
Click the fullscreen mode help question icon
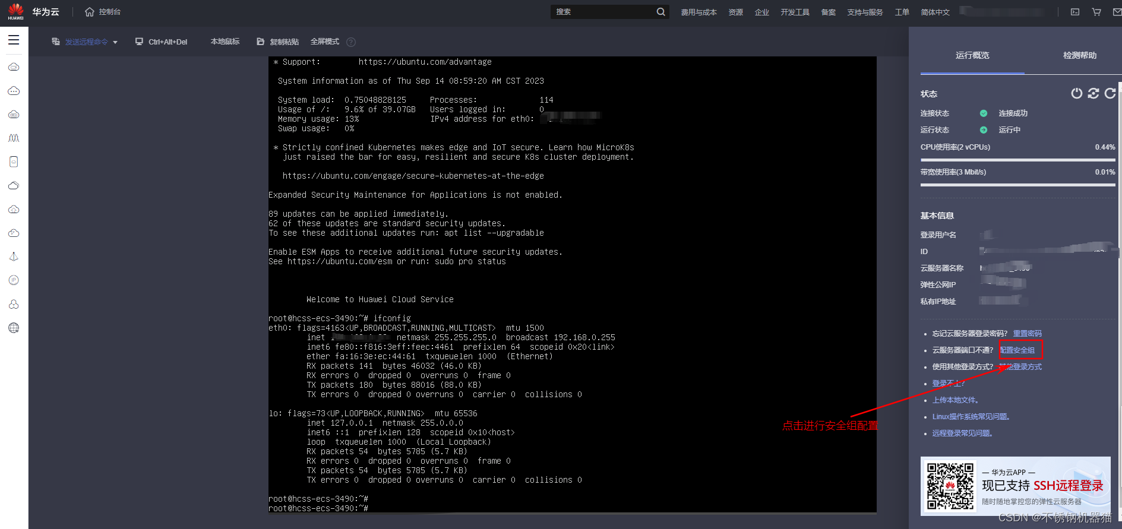tap(351, 42)
